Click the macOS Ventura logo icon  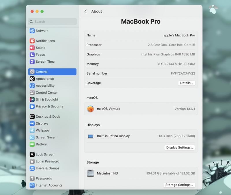click(x=90, y=109)
